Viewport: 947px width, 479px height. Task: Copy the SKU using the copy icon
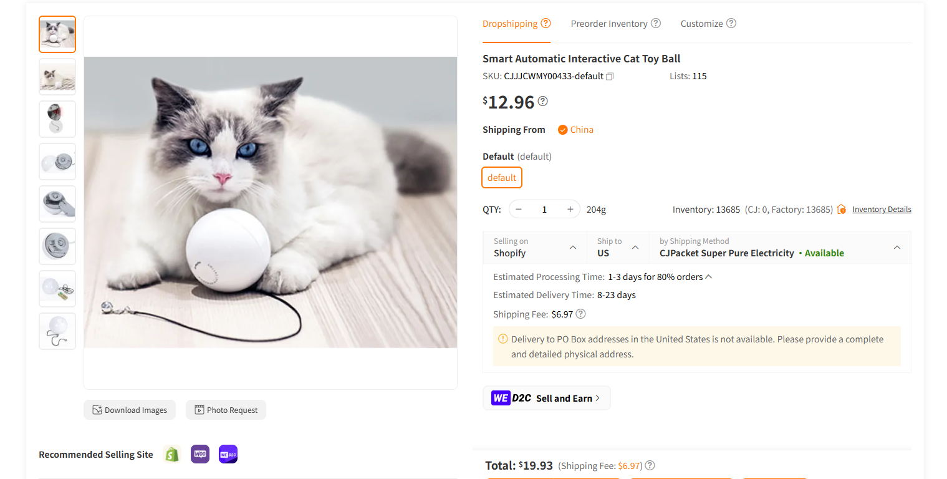[609, 75]
